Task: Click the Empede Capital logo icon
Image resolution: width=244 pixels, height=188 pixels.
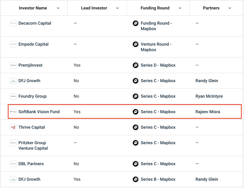Action: point(13,44)
